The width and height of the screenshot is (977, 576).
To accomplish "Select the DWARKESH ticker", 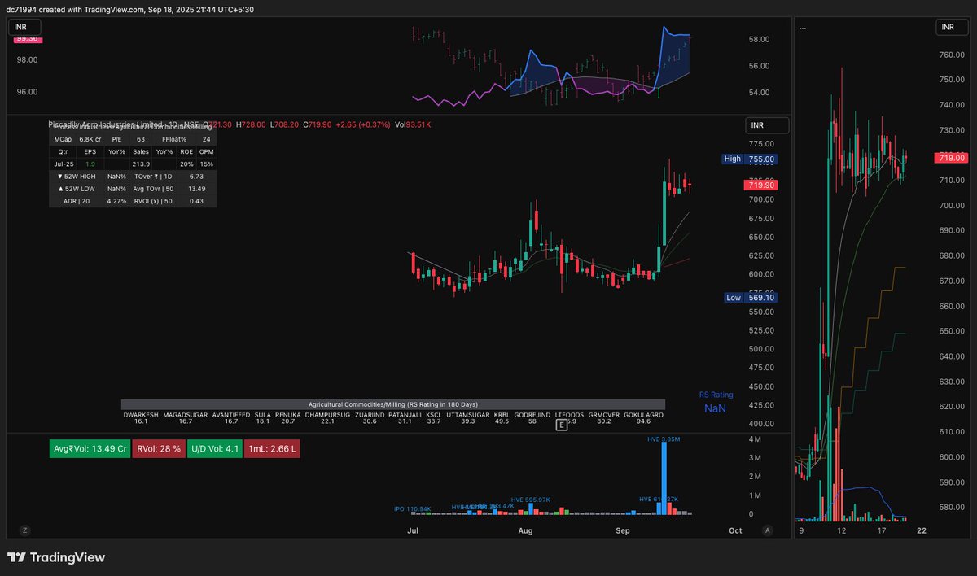I will click(x=141, y=415).
